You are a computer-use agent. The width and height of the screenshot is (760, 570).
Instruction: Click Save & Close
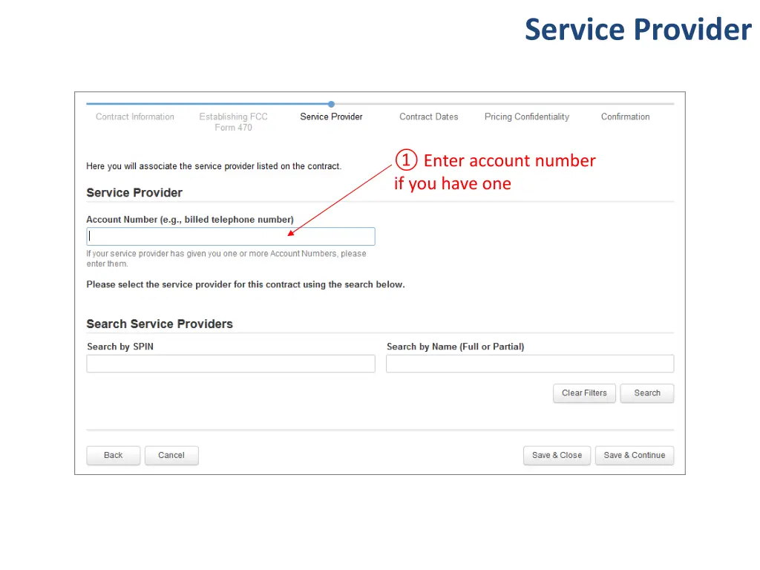(x=557, y=455)
